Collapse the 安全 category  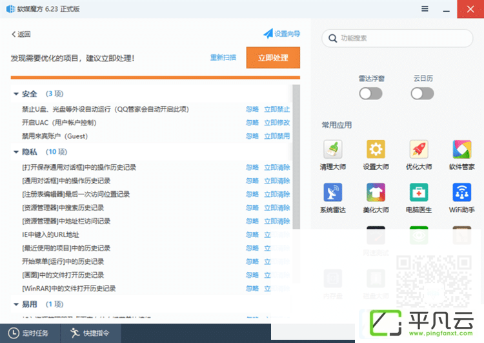(x=16, y=94)
